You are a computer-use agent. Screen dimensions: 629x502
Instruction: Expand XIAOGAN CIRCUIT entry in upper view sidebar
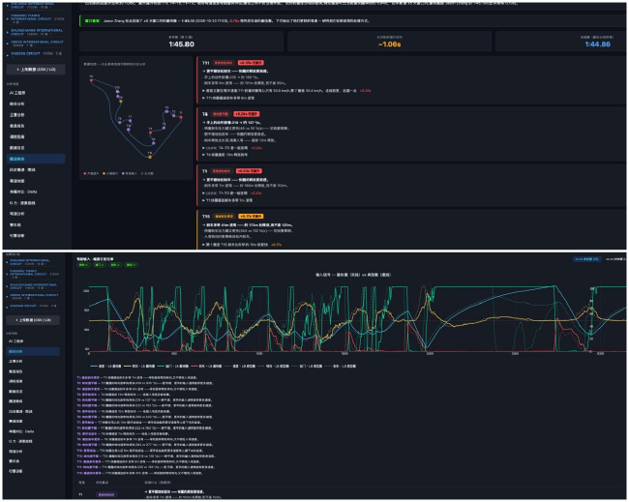(x=35, y=53)
